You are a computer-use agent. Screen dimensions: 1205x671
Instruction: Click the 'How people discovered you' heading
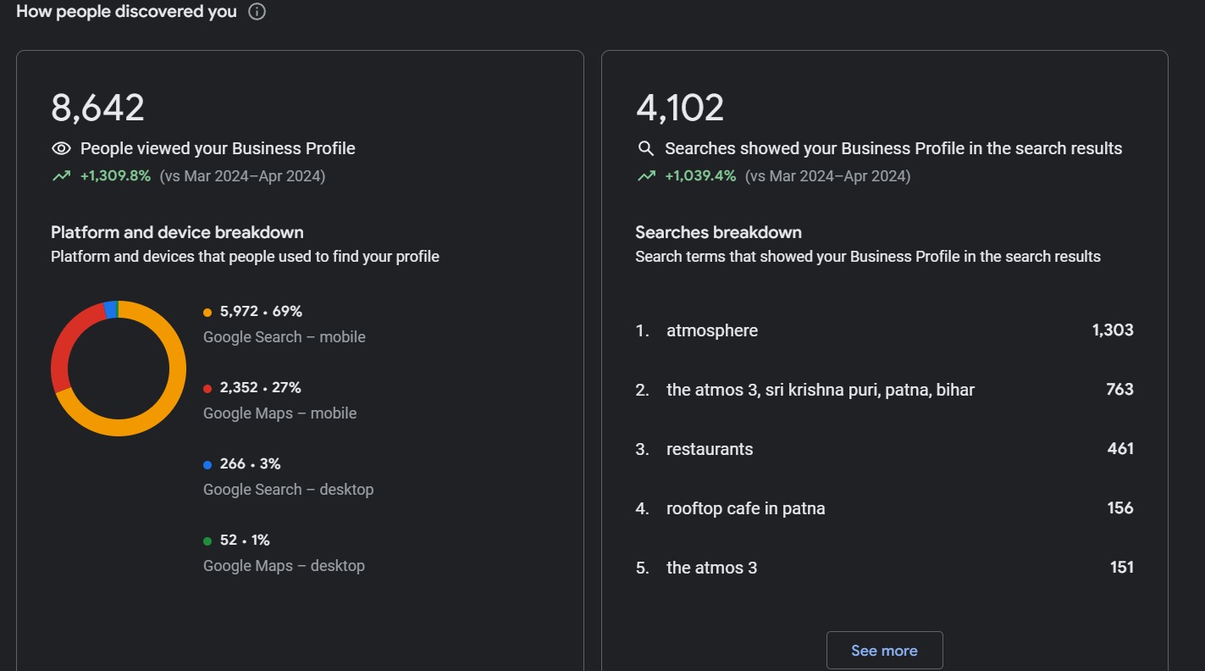point(126,12)
